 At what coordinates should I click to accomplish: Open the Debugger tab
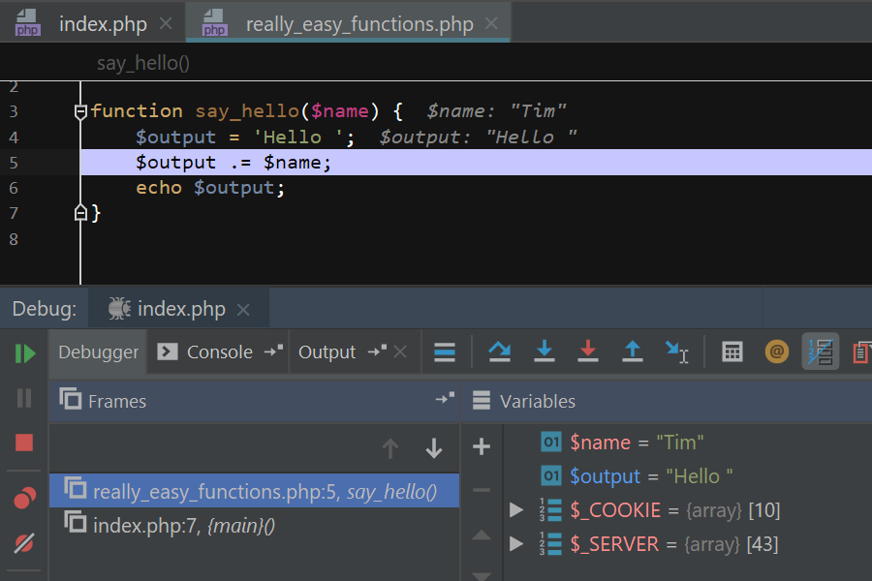pyautogui.click(x=99, y=352)
